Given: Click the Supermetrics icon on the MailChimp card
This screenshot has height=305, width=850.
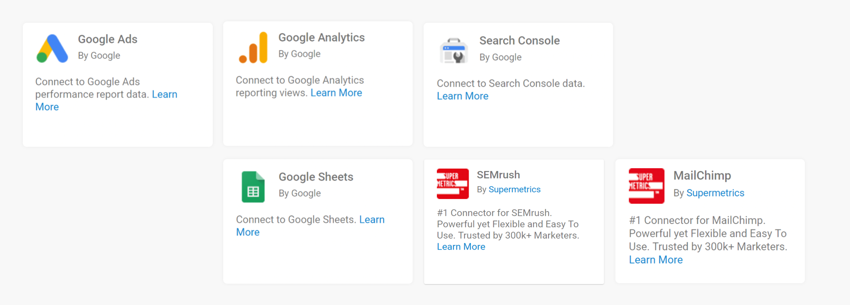Looking at the screenshot, I should (x=646, y=186).
